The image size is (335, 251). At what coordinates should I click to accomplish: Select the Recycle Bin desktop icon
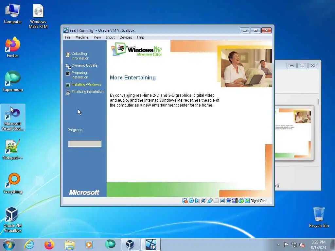(319, 217)
